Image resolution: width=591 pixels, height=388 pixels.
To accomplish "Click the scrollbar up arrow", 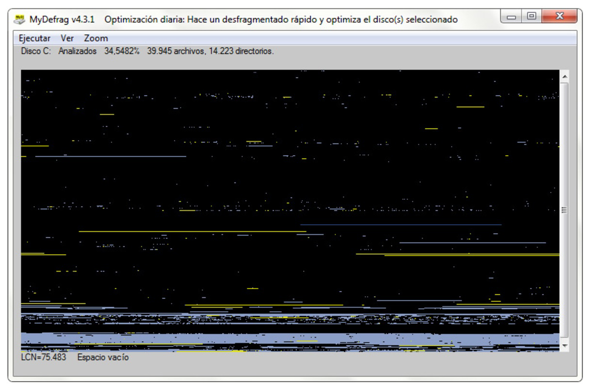I will click(564, 77).
